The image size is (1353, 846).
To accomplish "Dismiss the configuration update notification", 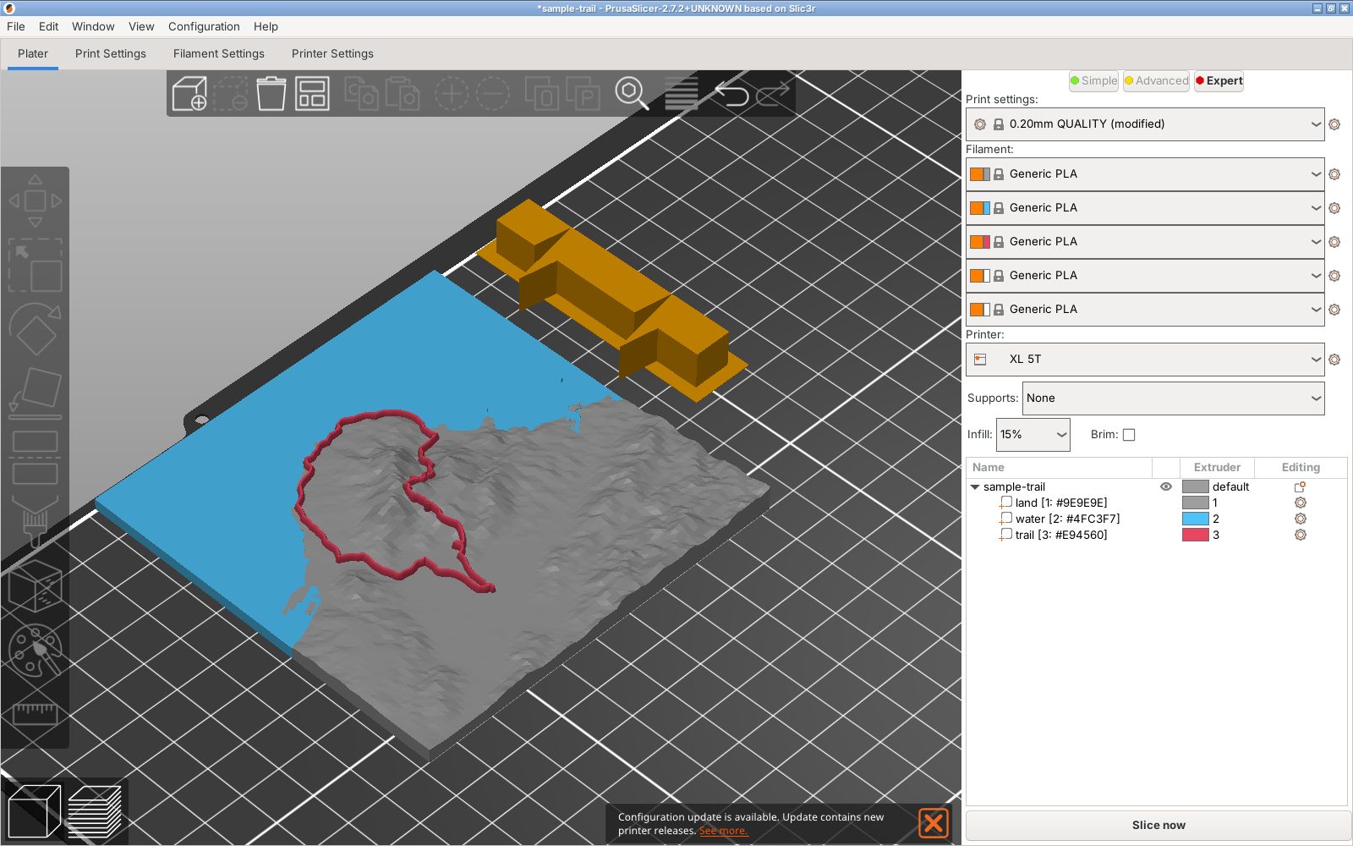I will pyautogui.click(x=934, y=823).
